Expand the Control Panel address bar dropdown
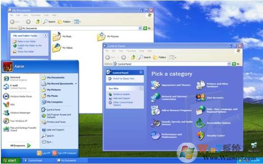263x164 pixels. click(229, 64)
